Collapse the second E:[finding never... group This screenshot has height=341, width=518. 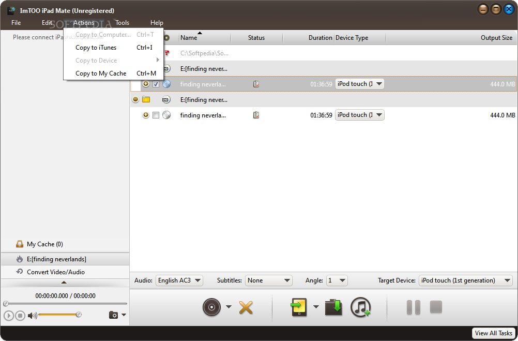click(x=135, y=99)
